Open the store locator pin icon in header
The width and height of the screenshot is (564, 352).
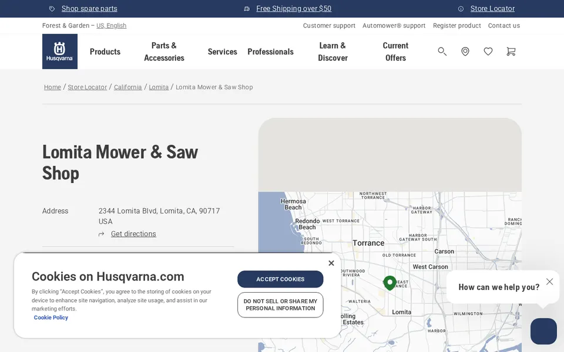(x=465, y=52)
